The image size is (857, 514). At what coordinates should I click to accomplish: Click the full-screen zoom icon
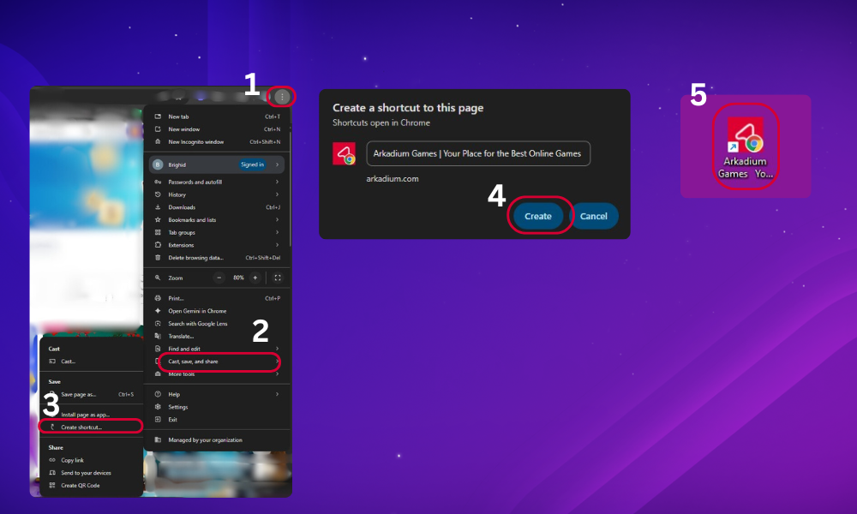(x=276, y=277)
